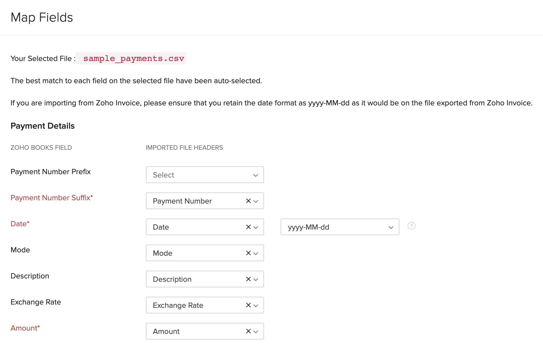
Task: Expand the yyyy-MM-dd date format dropdown
Action: pos(389,227)
